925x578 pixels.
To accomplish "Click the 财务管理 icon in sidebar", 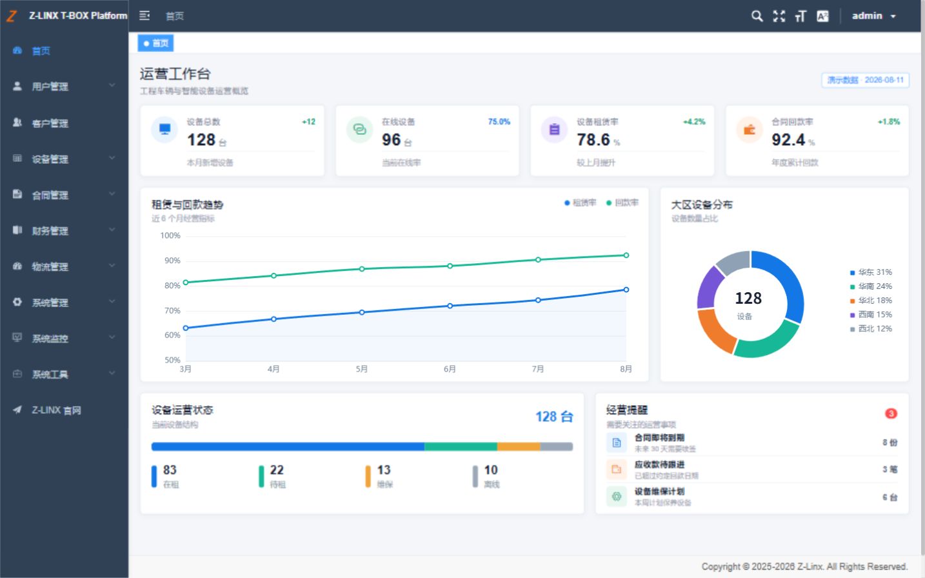I will click(17, 230).
